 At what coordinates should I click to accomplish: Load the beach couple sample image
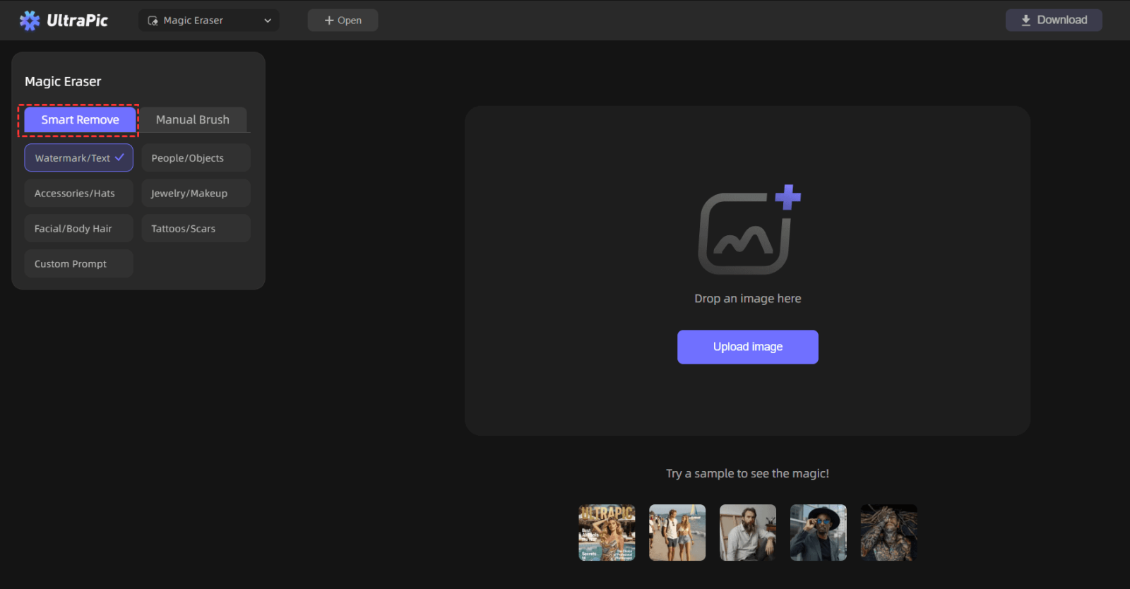tap(677, 533)
